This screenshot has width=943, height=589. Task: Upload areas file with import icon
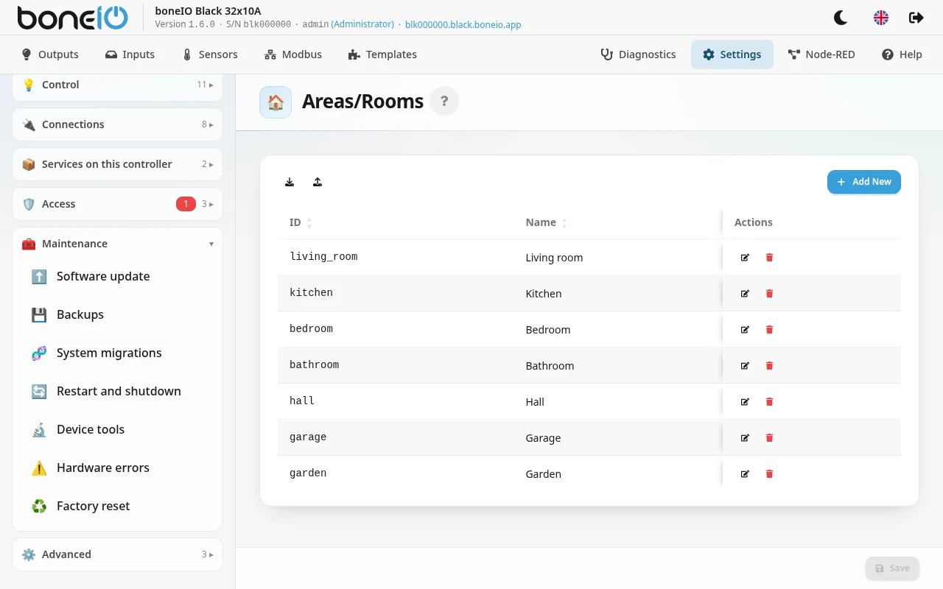coord(318,182)
